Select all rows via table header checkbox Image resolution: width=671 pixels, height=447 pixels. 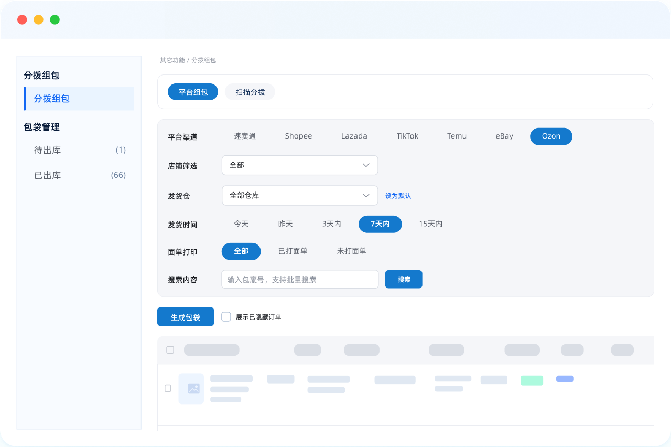(x=170, y=350)
